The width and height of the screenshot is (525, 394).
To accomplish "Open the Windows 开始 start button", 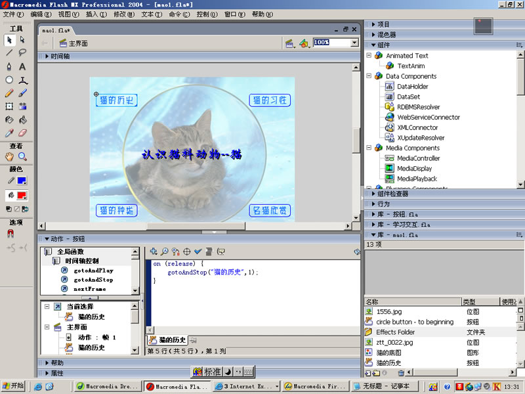I will pyautogui.click(x=12, y=387).
